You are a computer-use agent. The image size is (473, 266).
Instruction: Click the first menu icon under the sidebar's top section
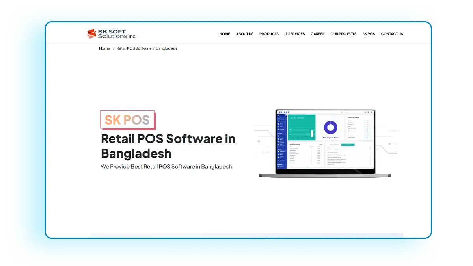pos(279,121)
